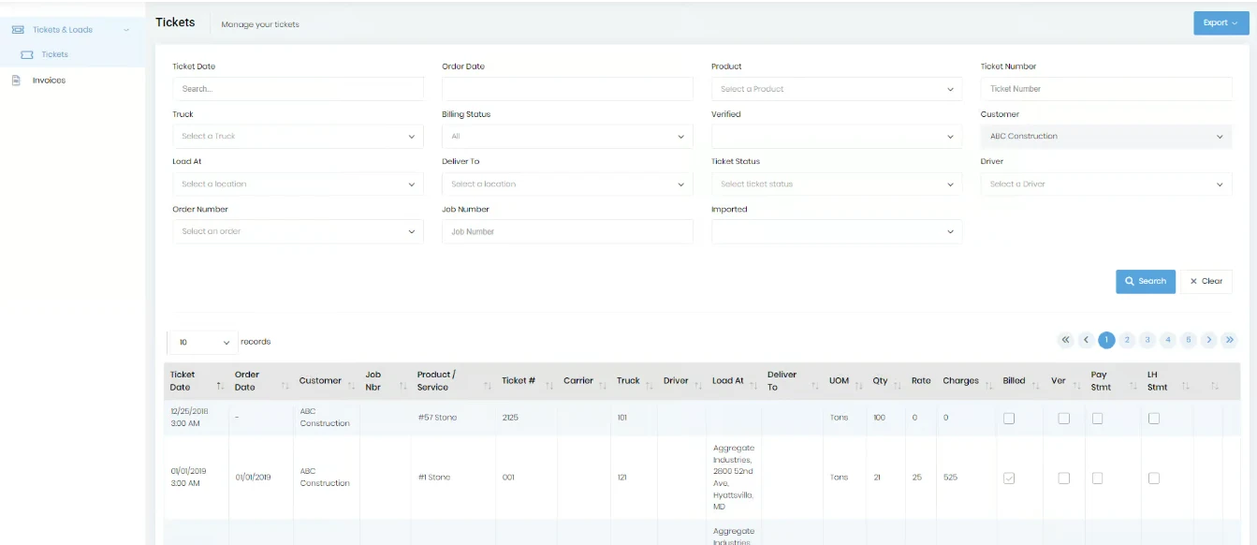Check the Billed box for ticket 2125
The height and width of the screenshot is (545, 1257).
pyautogui.click(x=1009, y=419)
